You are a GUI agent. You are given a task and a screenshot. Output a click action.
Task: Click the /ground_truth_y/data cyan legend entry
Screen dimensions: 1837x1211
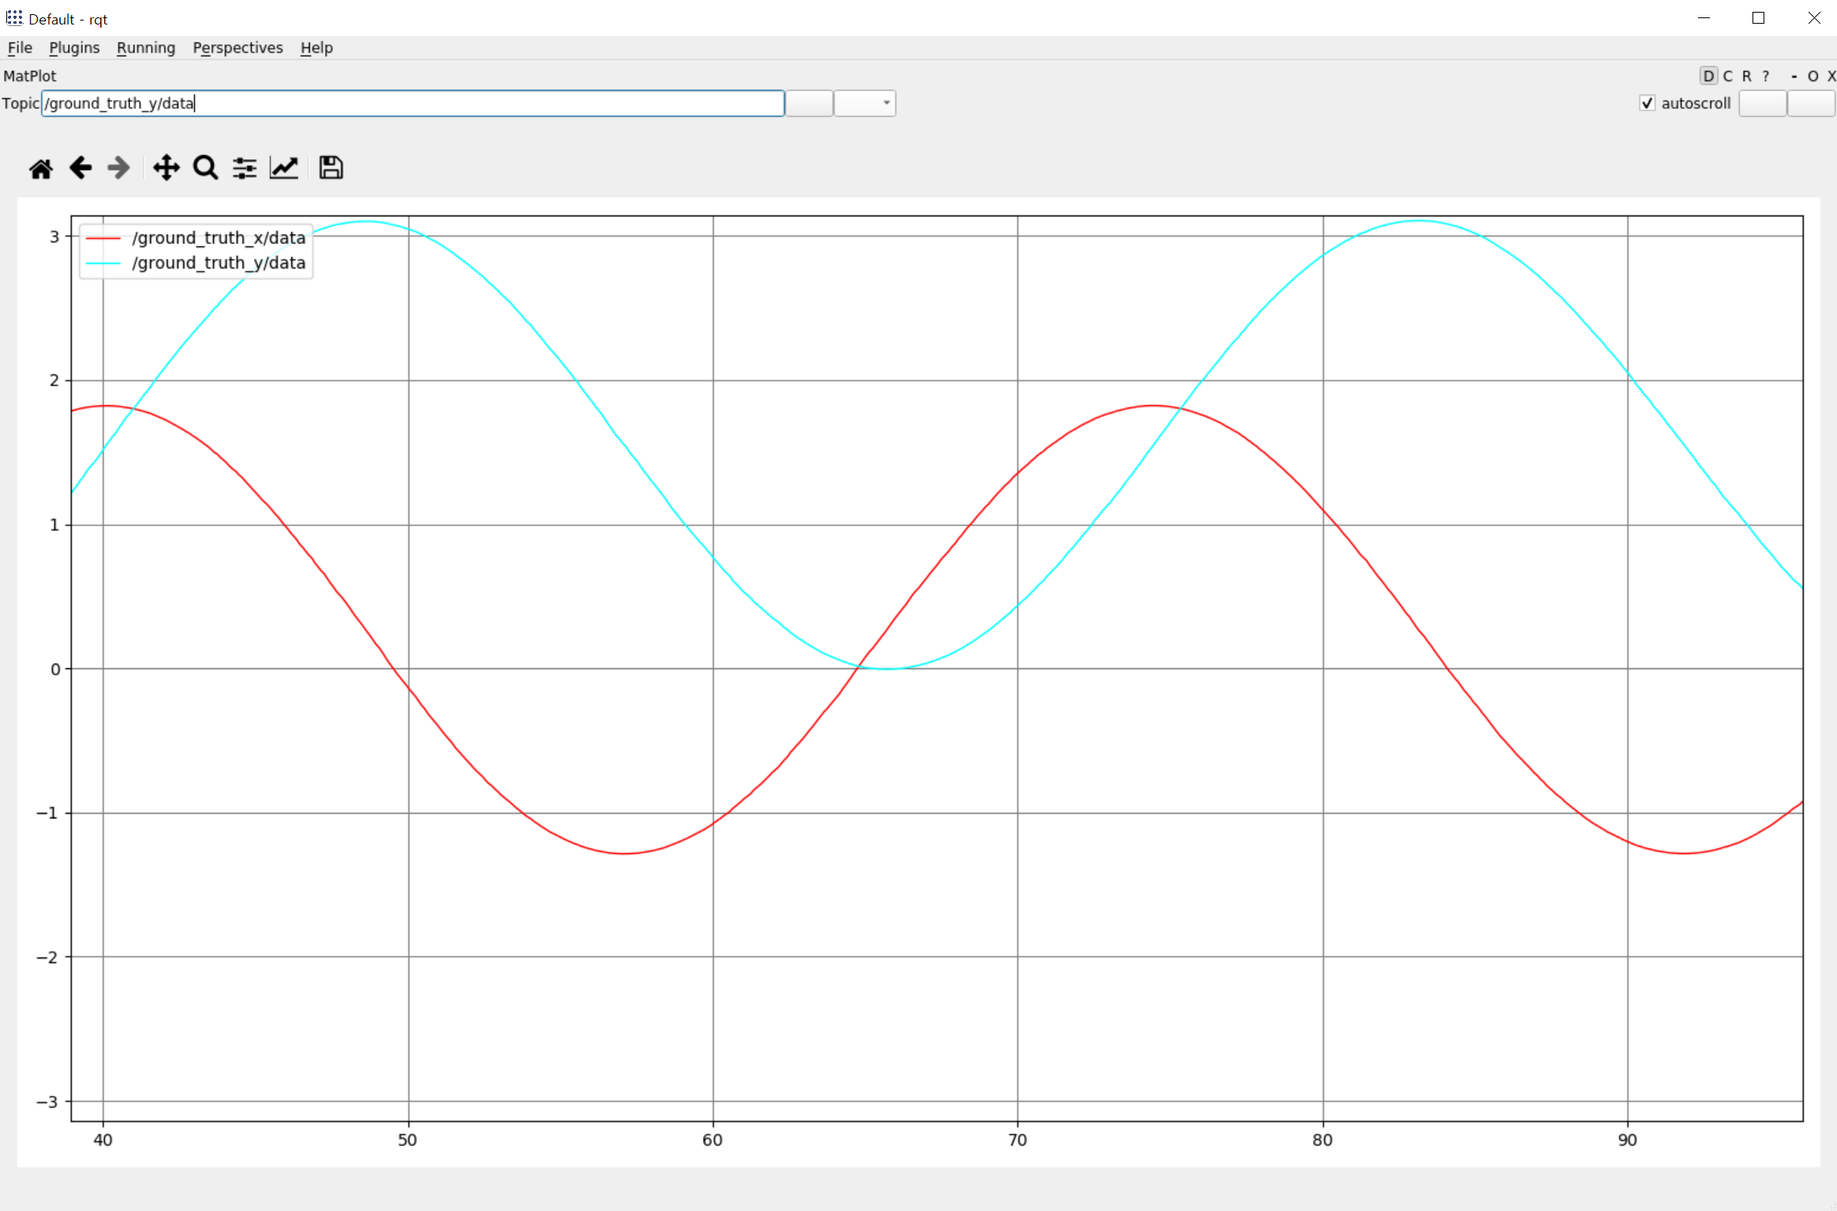[218, 263]
